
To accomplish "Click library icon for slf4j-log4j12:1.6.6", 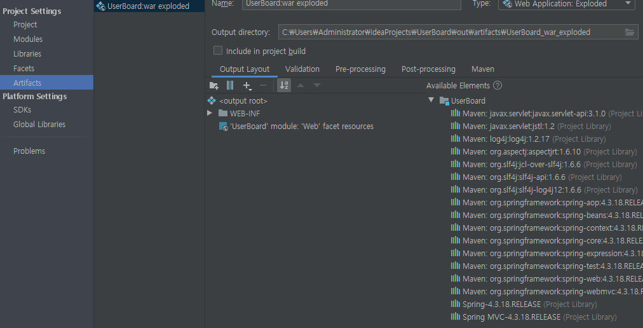I will (x=455, y=189).
